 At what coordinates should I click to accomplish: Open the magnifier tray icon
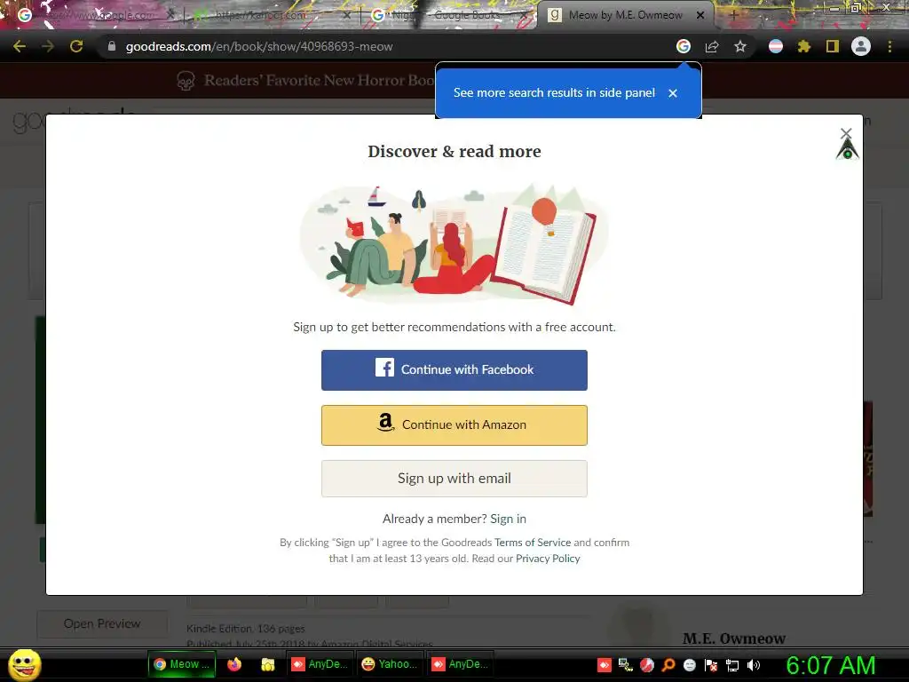click(668, 665)
